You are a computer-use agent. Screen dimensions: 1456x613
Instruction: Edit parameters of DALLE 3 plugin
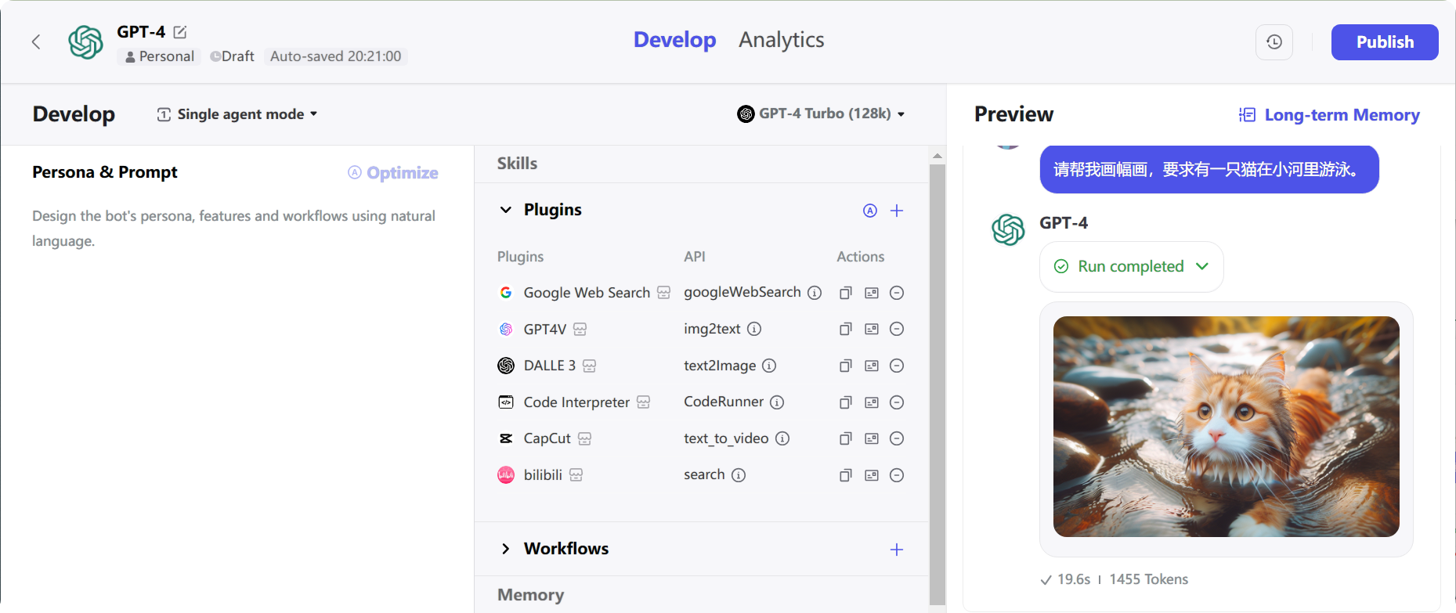[x=871, y=366]
